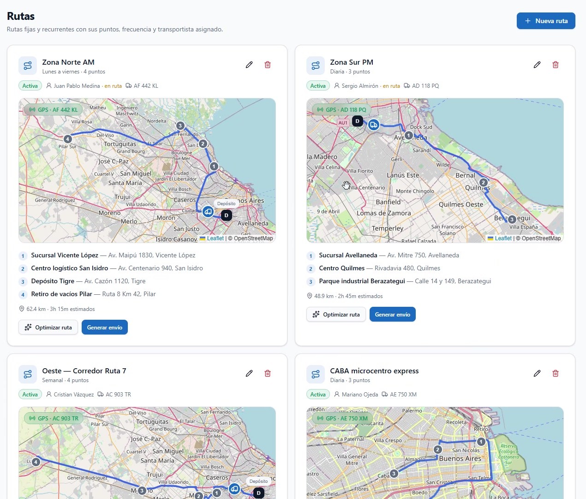Click depot D marker on Zona Sur PM map
Image resolution: width=586 pixels, height=499 pixels.
(357, 121)
